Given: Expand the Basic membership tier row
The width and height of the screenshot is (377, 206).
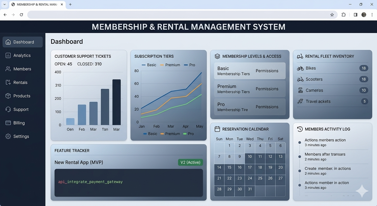Looking at the screenshot, I should click(249, 71).
